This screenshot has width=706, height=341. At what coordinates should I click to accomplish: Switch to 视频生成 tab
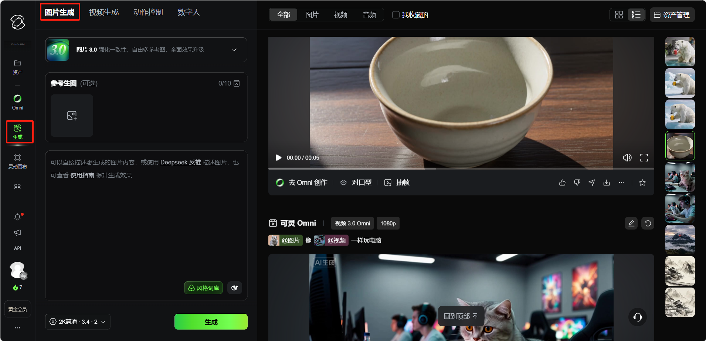[x=104, y=12]
